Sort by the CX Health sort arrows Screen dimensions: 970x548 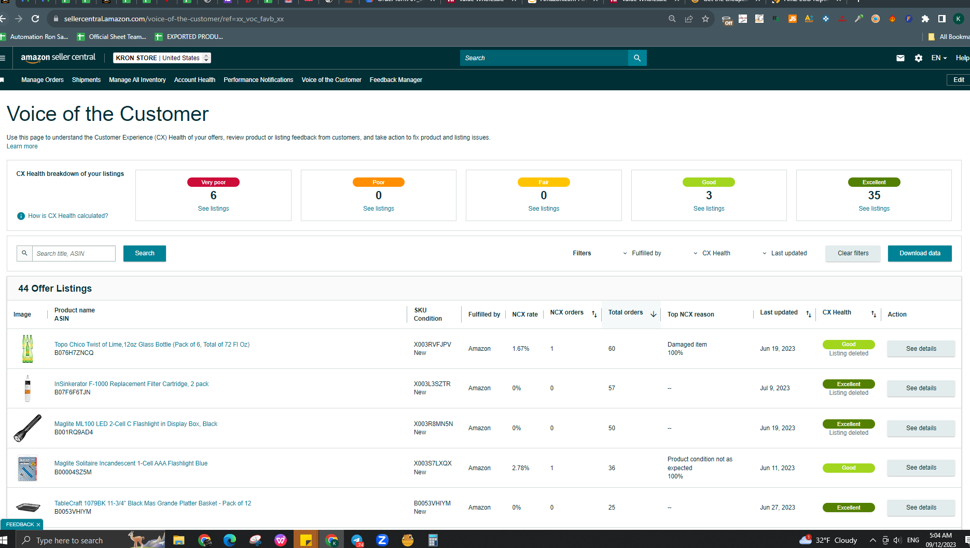(874, 314)
